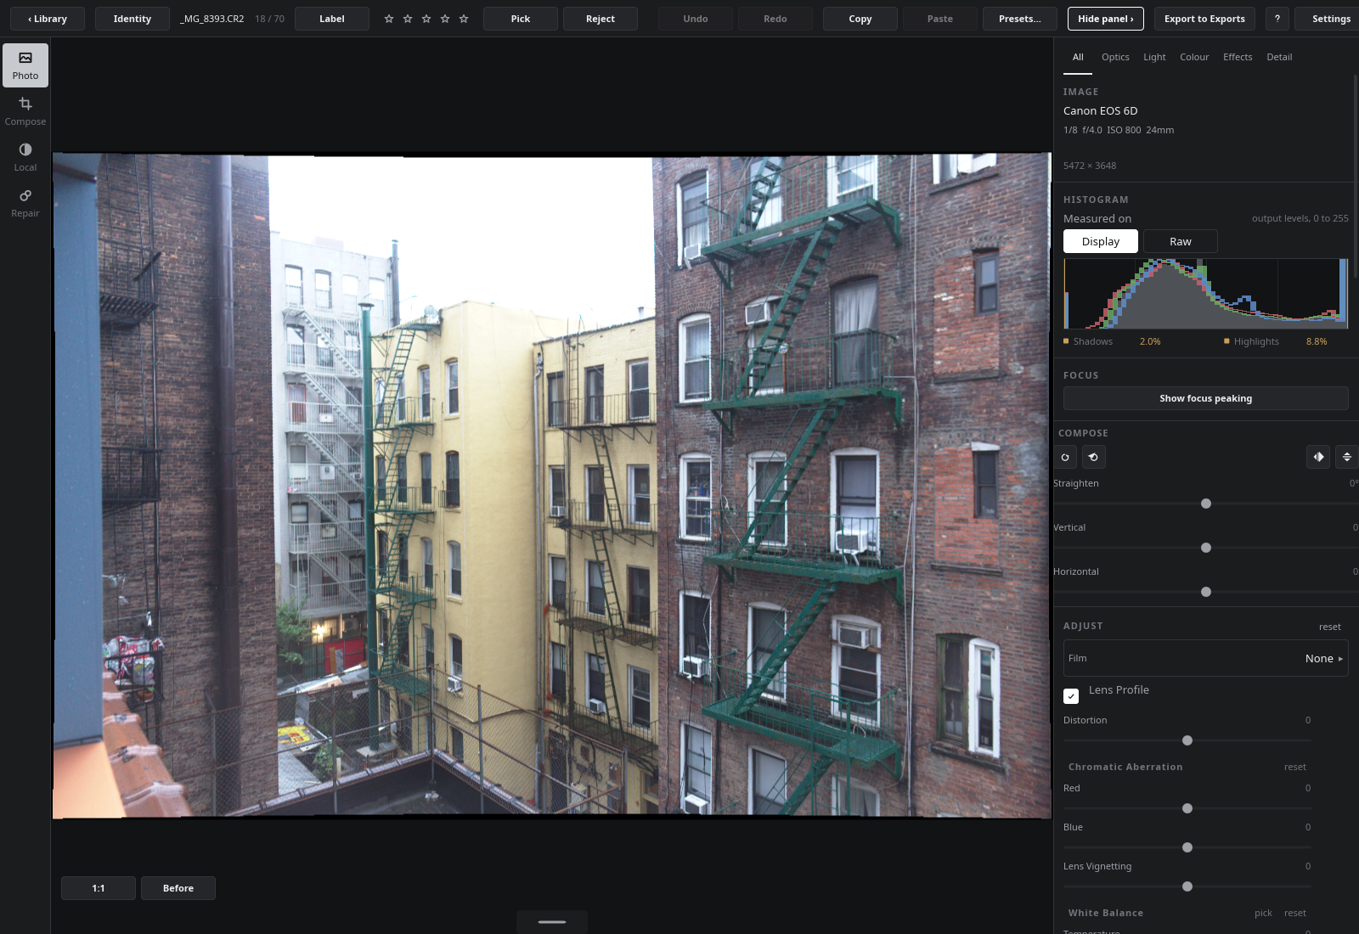The width and height of the screenshot is (1359, 934).
Task: Switch to the All tab
Action: click(x=1078, y=57)
